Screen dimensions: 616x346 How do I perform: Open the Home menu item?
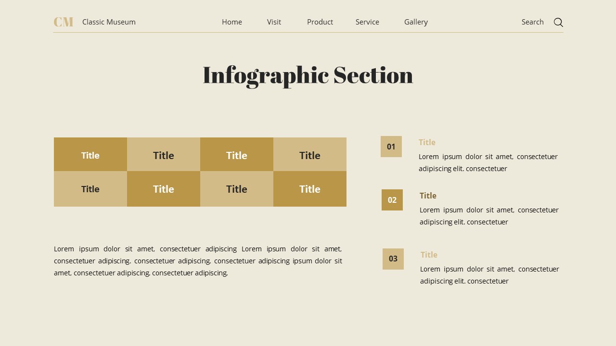pyautogui.click(x=232, y=22)
